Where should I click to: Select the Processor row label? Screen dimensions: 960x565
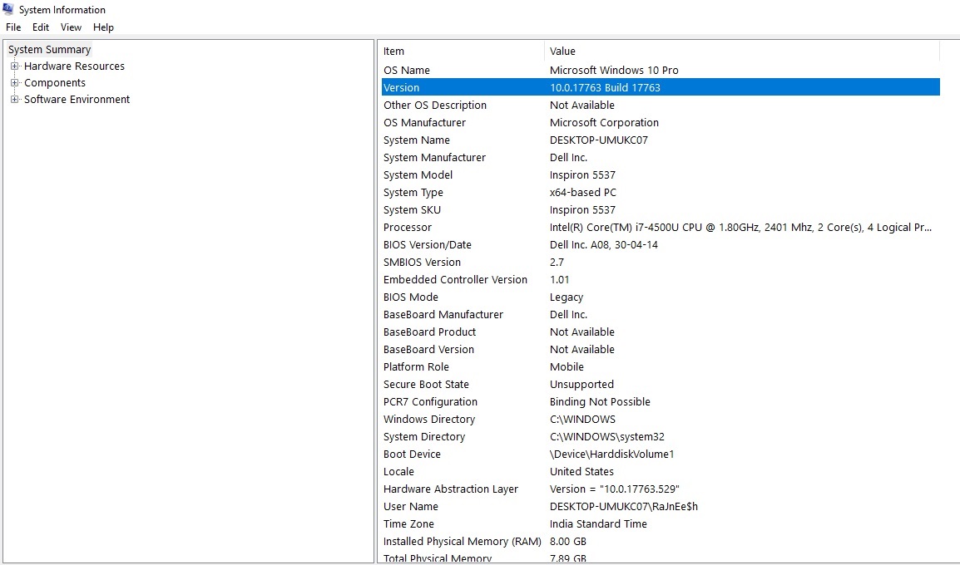407,227
